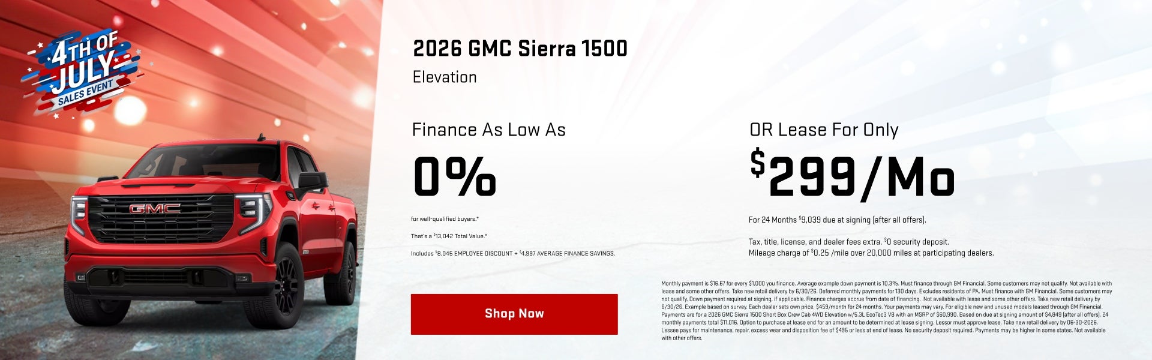Click the OR Lease For Only heading
Screen dimensions: 1152x360
(x=824, y=130)
